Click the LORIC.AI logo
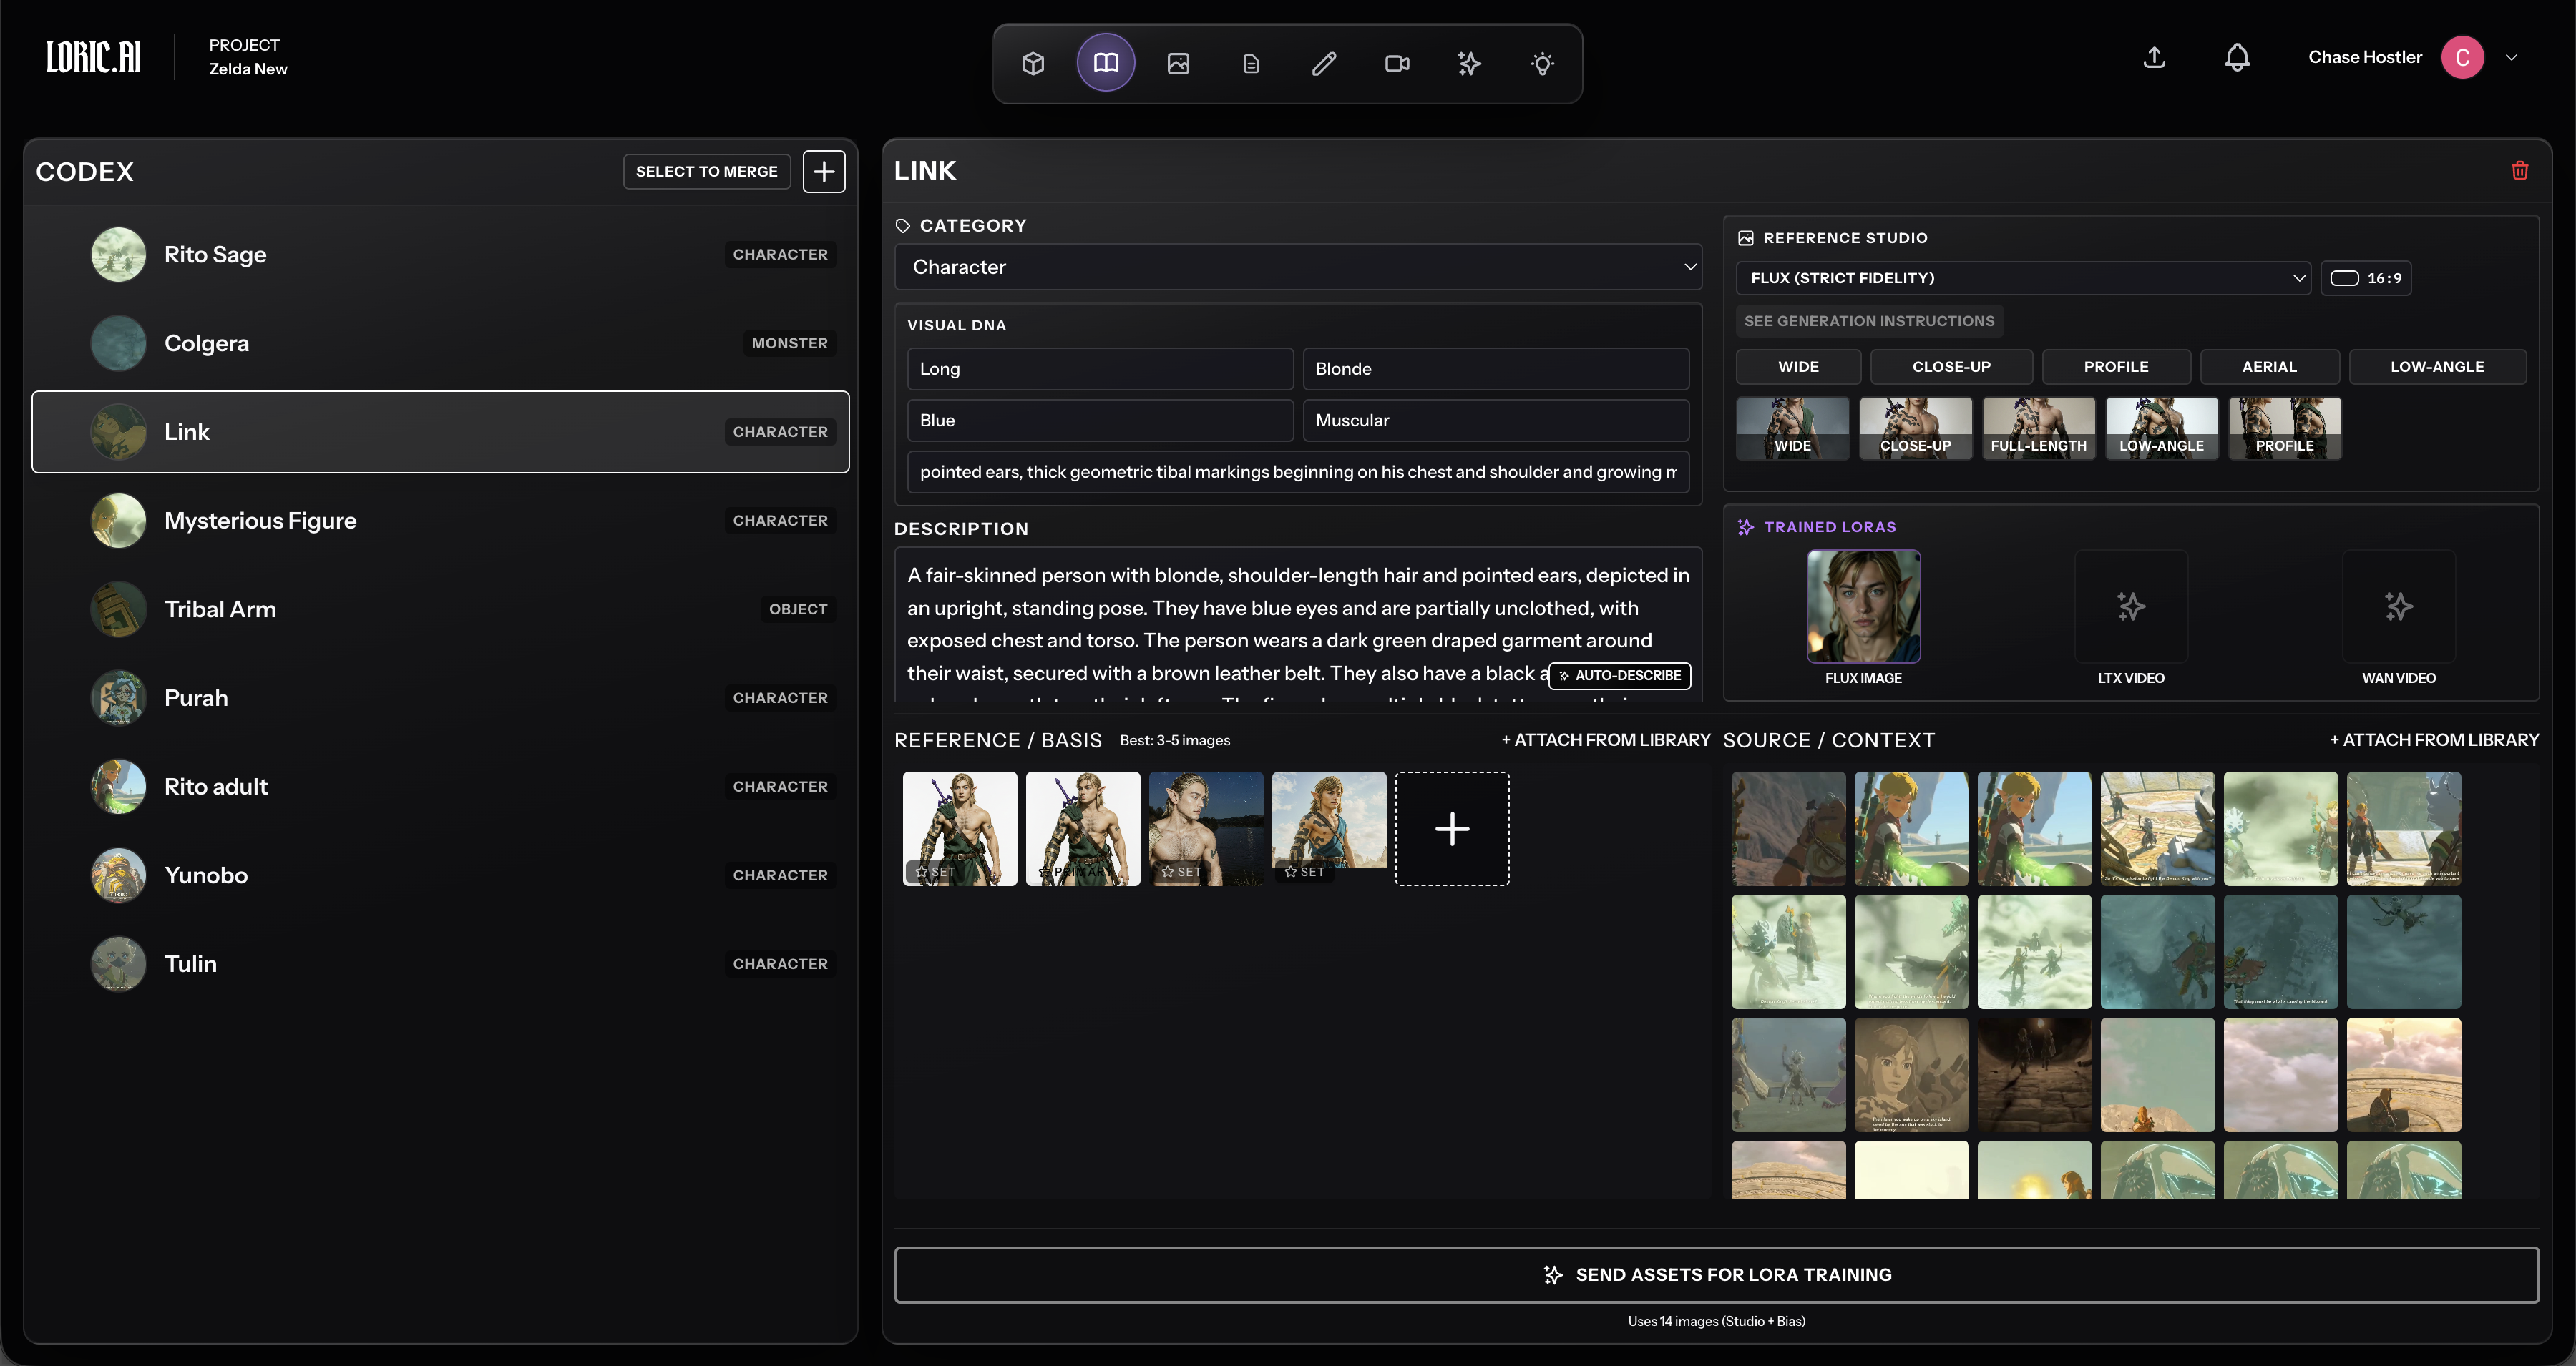This screenshot has height=1366, width=2576. click(93, 57)
